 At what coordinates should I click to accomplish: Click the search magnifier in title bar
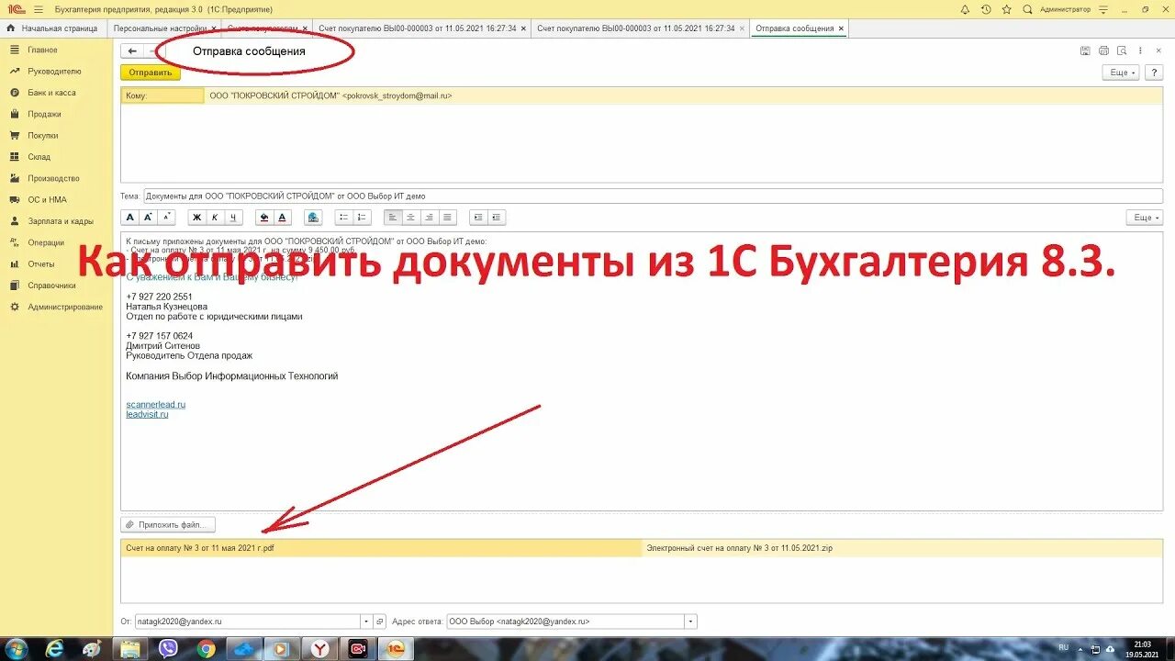[x=1028, y=9]
